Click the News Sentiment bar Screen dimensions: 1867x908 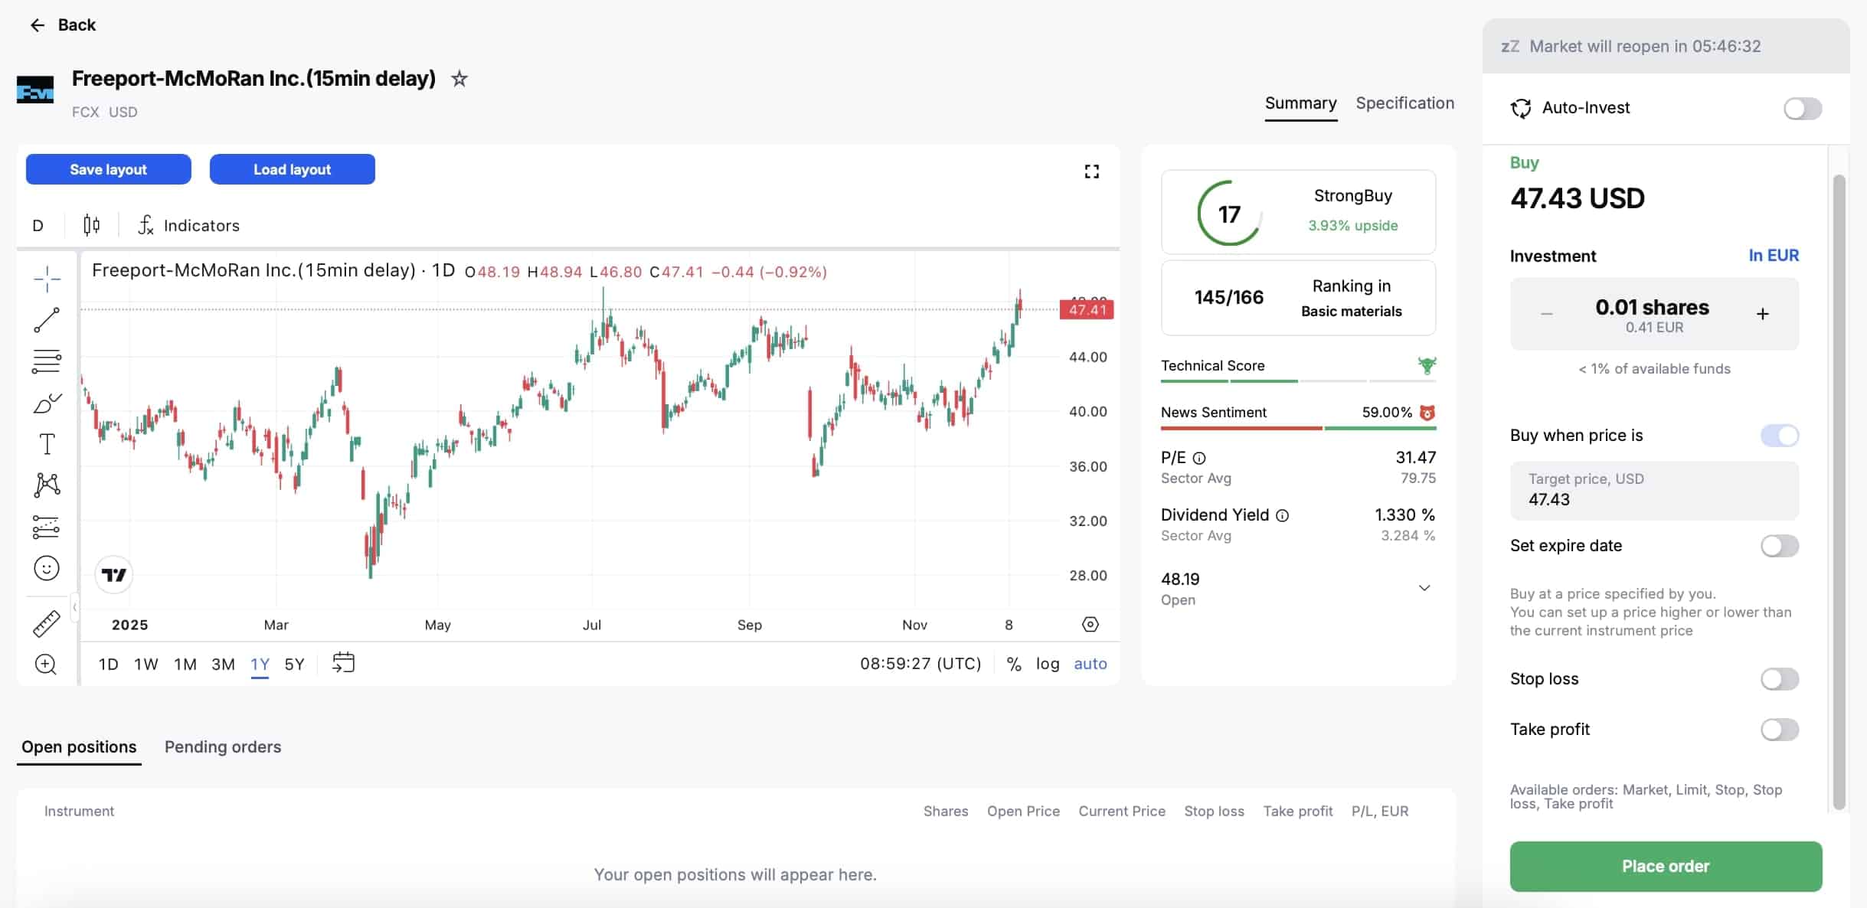(1298, 428)
